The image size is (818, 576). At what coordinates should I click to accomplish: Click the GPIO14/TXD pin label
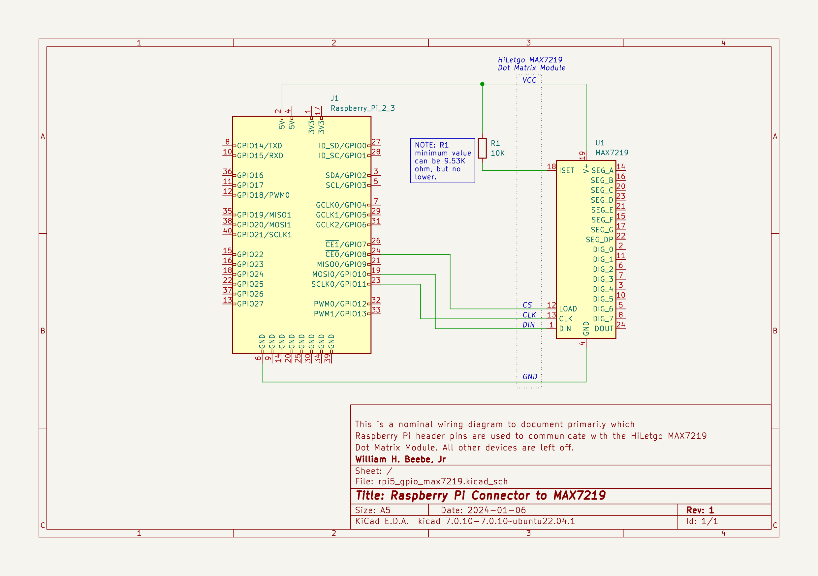point(259,146)
